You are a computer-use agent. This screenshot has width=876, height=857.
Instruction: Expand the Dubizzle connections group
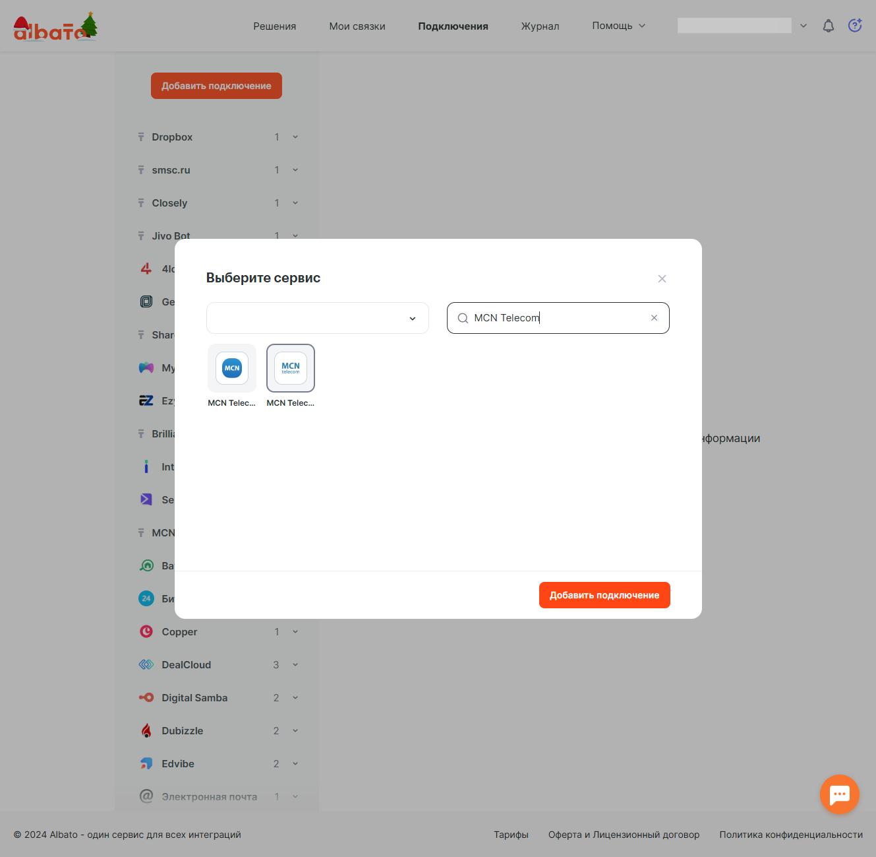[295, 731]
